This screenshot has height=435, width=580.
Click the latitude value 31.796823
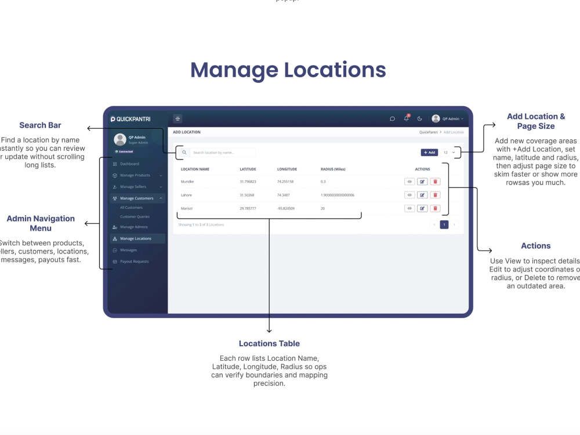tap(248, 182)
